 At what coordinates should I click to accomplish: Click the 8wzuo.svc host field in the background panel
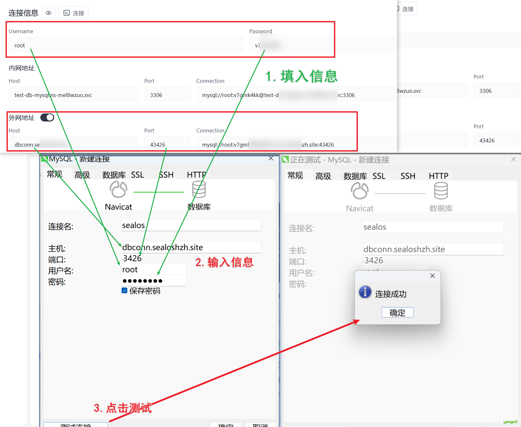point(432,91)
